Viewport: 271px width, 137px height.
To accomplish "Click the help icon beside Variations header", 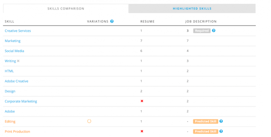I will coord(112,21).
